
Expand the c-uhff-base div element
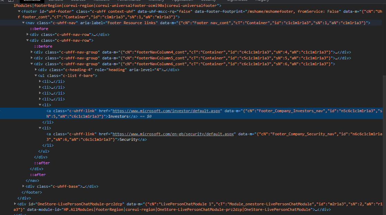(x=23, y=186)
